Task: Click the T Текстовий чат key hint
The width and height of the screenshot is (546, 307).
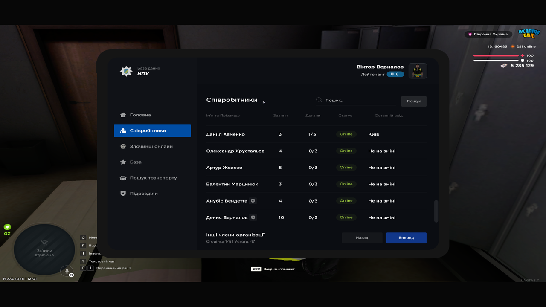Action: click(98, 261)
